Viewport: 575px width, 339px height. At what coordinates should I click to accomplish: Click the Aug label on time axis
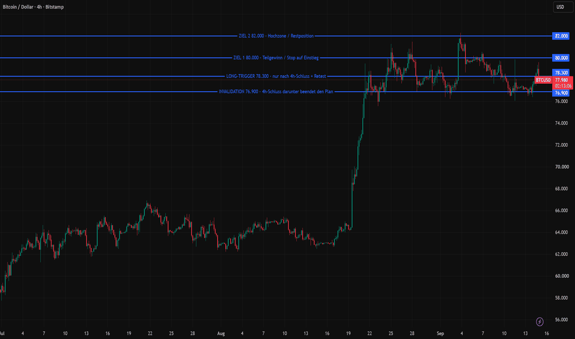pyautogui.click(x=221, y=333)
